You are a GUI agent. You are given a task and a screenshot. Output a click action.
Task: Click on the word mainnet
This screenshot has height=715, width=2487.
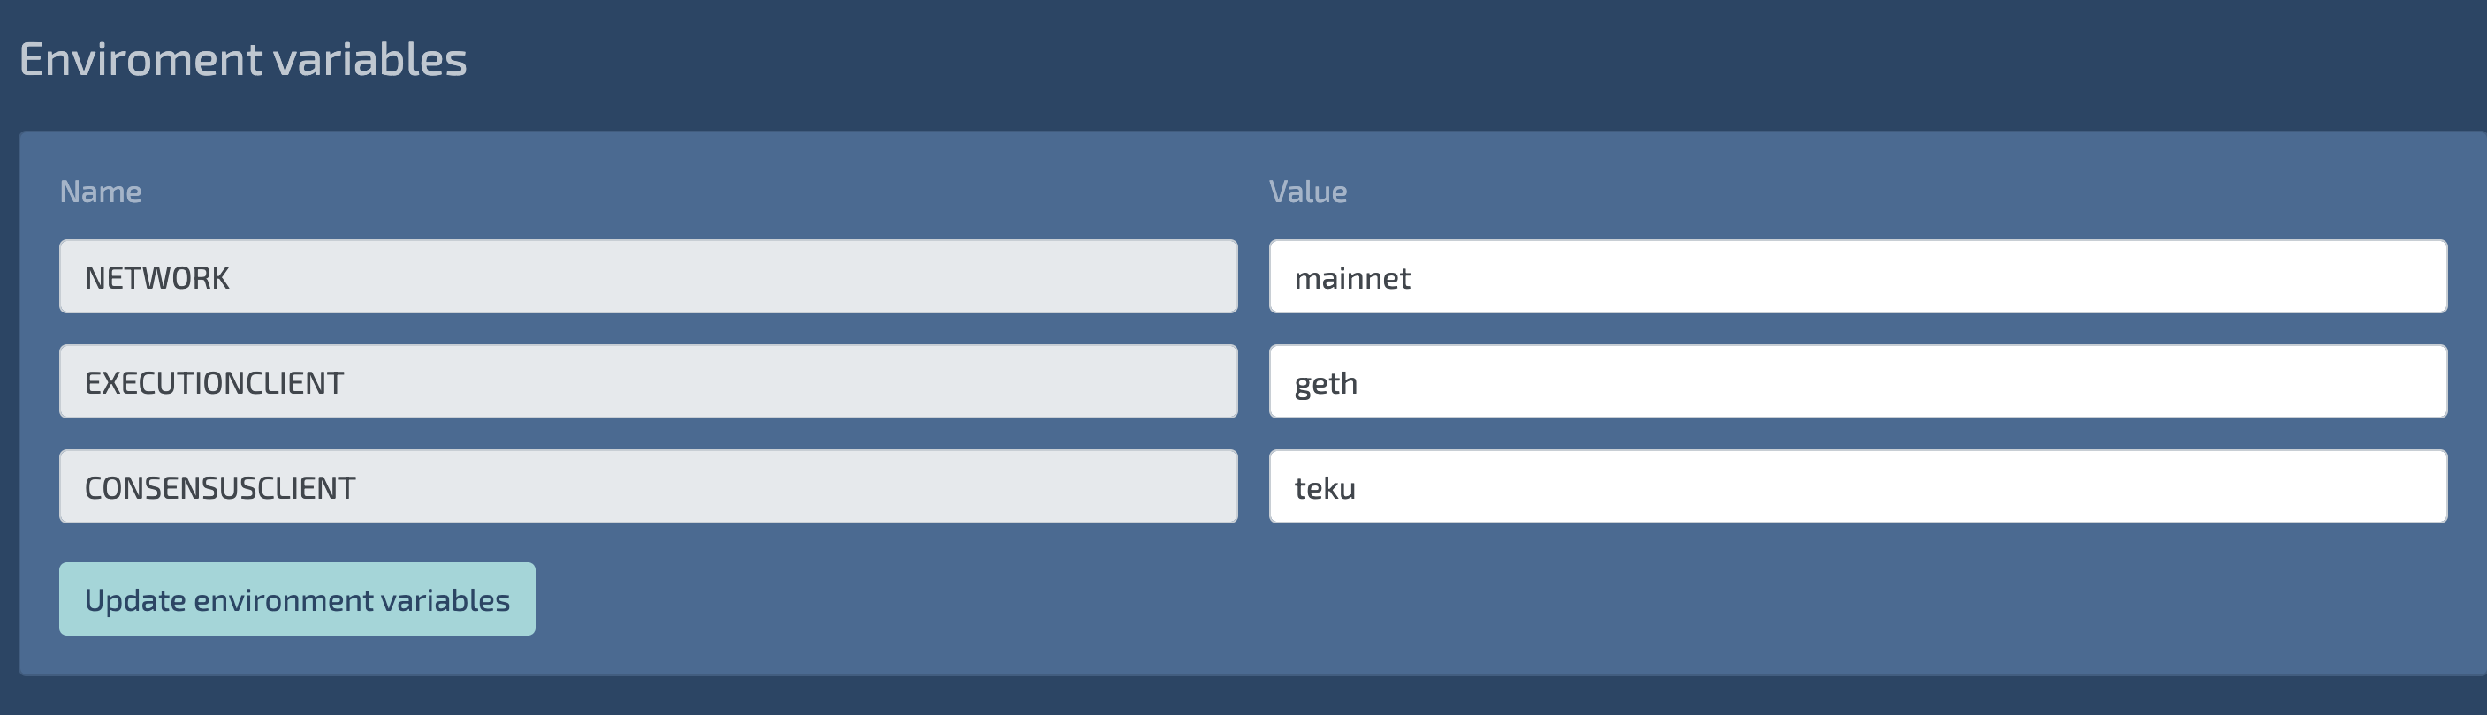pos(1351,279)
